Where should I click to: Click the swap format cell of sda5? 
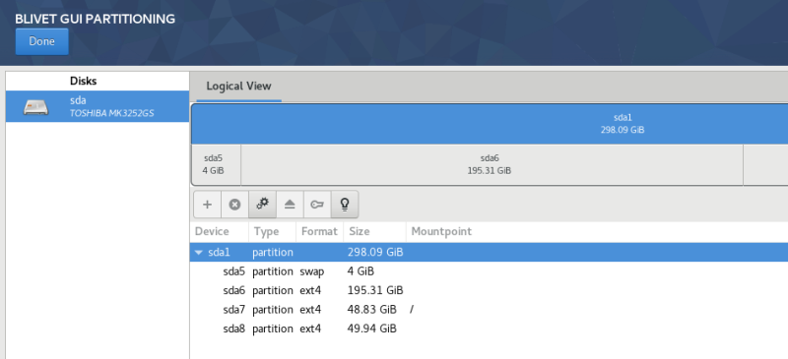[311, 271]
